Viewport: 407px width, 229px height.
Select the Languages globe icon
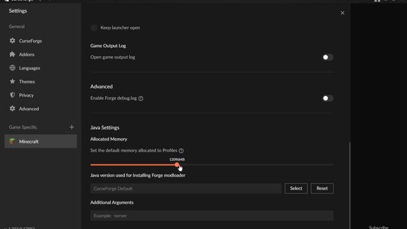coord(12,68)
